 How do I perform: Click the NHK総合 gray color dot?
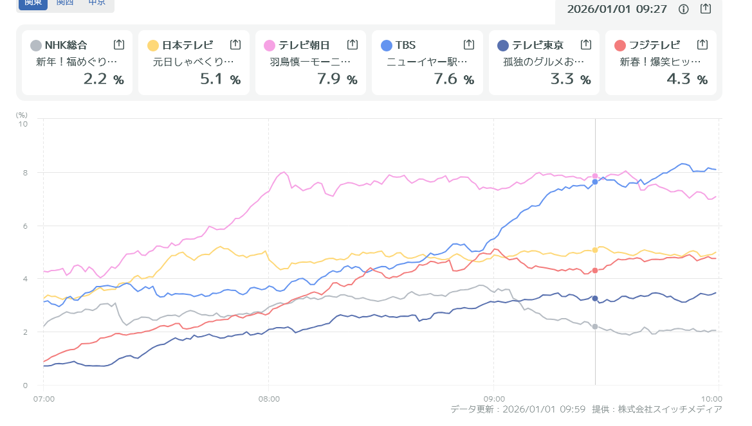click(x=36, y=45)
